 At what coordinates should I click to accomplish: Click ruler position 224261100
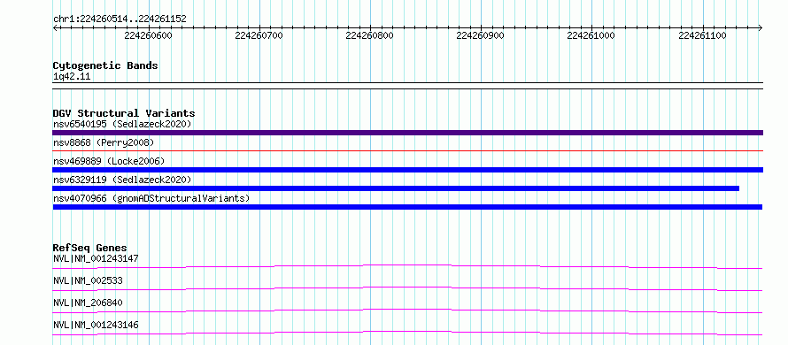[x=702, y=35]
